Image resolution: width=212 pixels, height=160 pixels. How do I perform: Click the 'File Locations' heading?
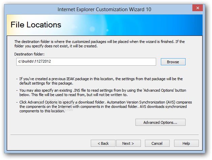[36, 25]
